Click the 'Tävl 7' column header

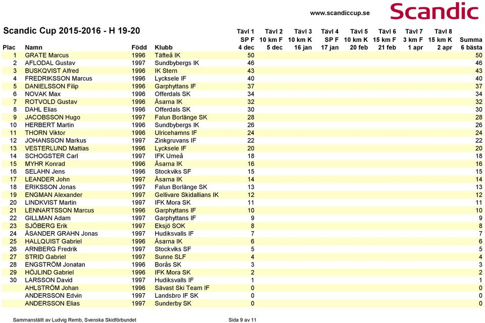pos(414,31)
